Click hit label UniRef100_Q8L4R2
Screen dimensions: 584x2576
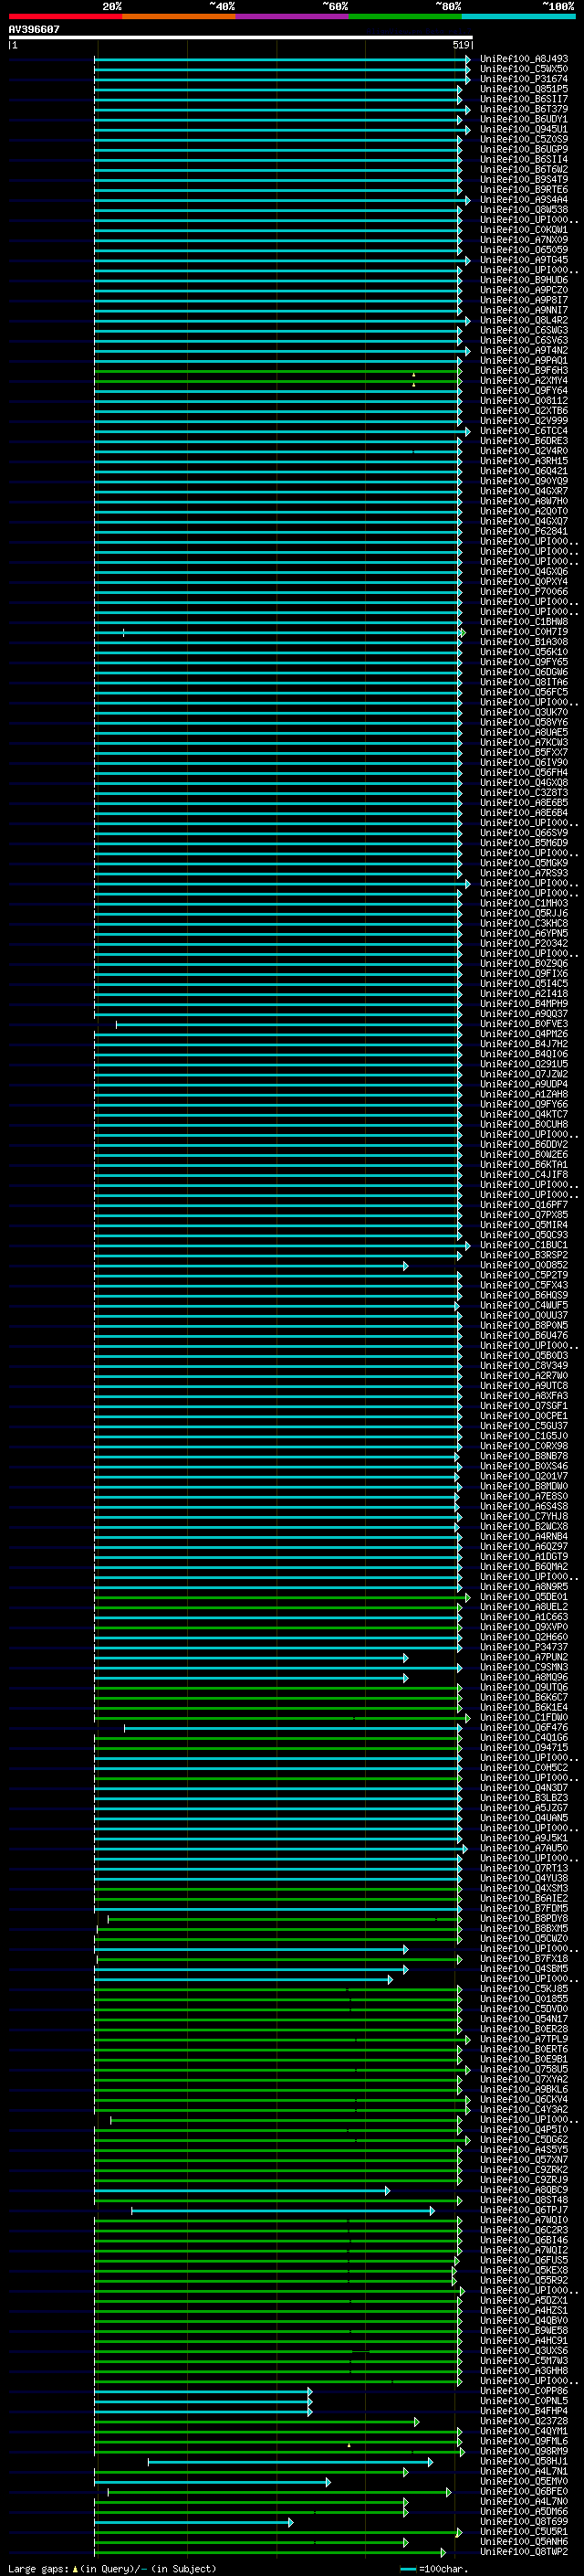tap(524, 320)
